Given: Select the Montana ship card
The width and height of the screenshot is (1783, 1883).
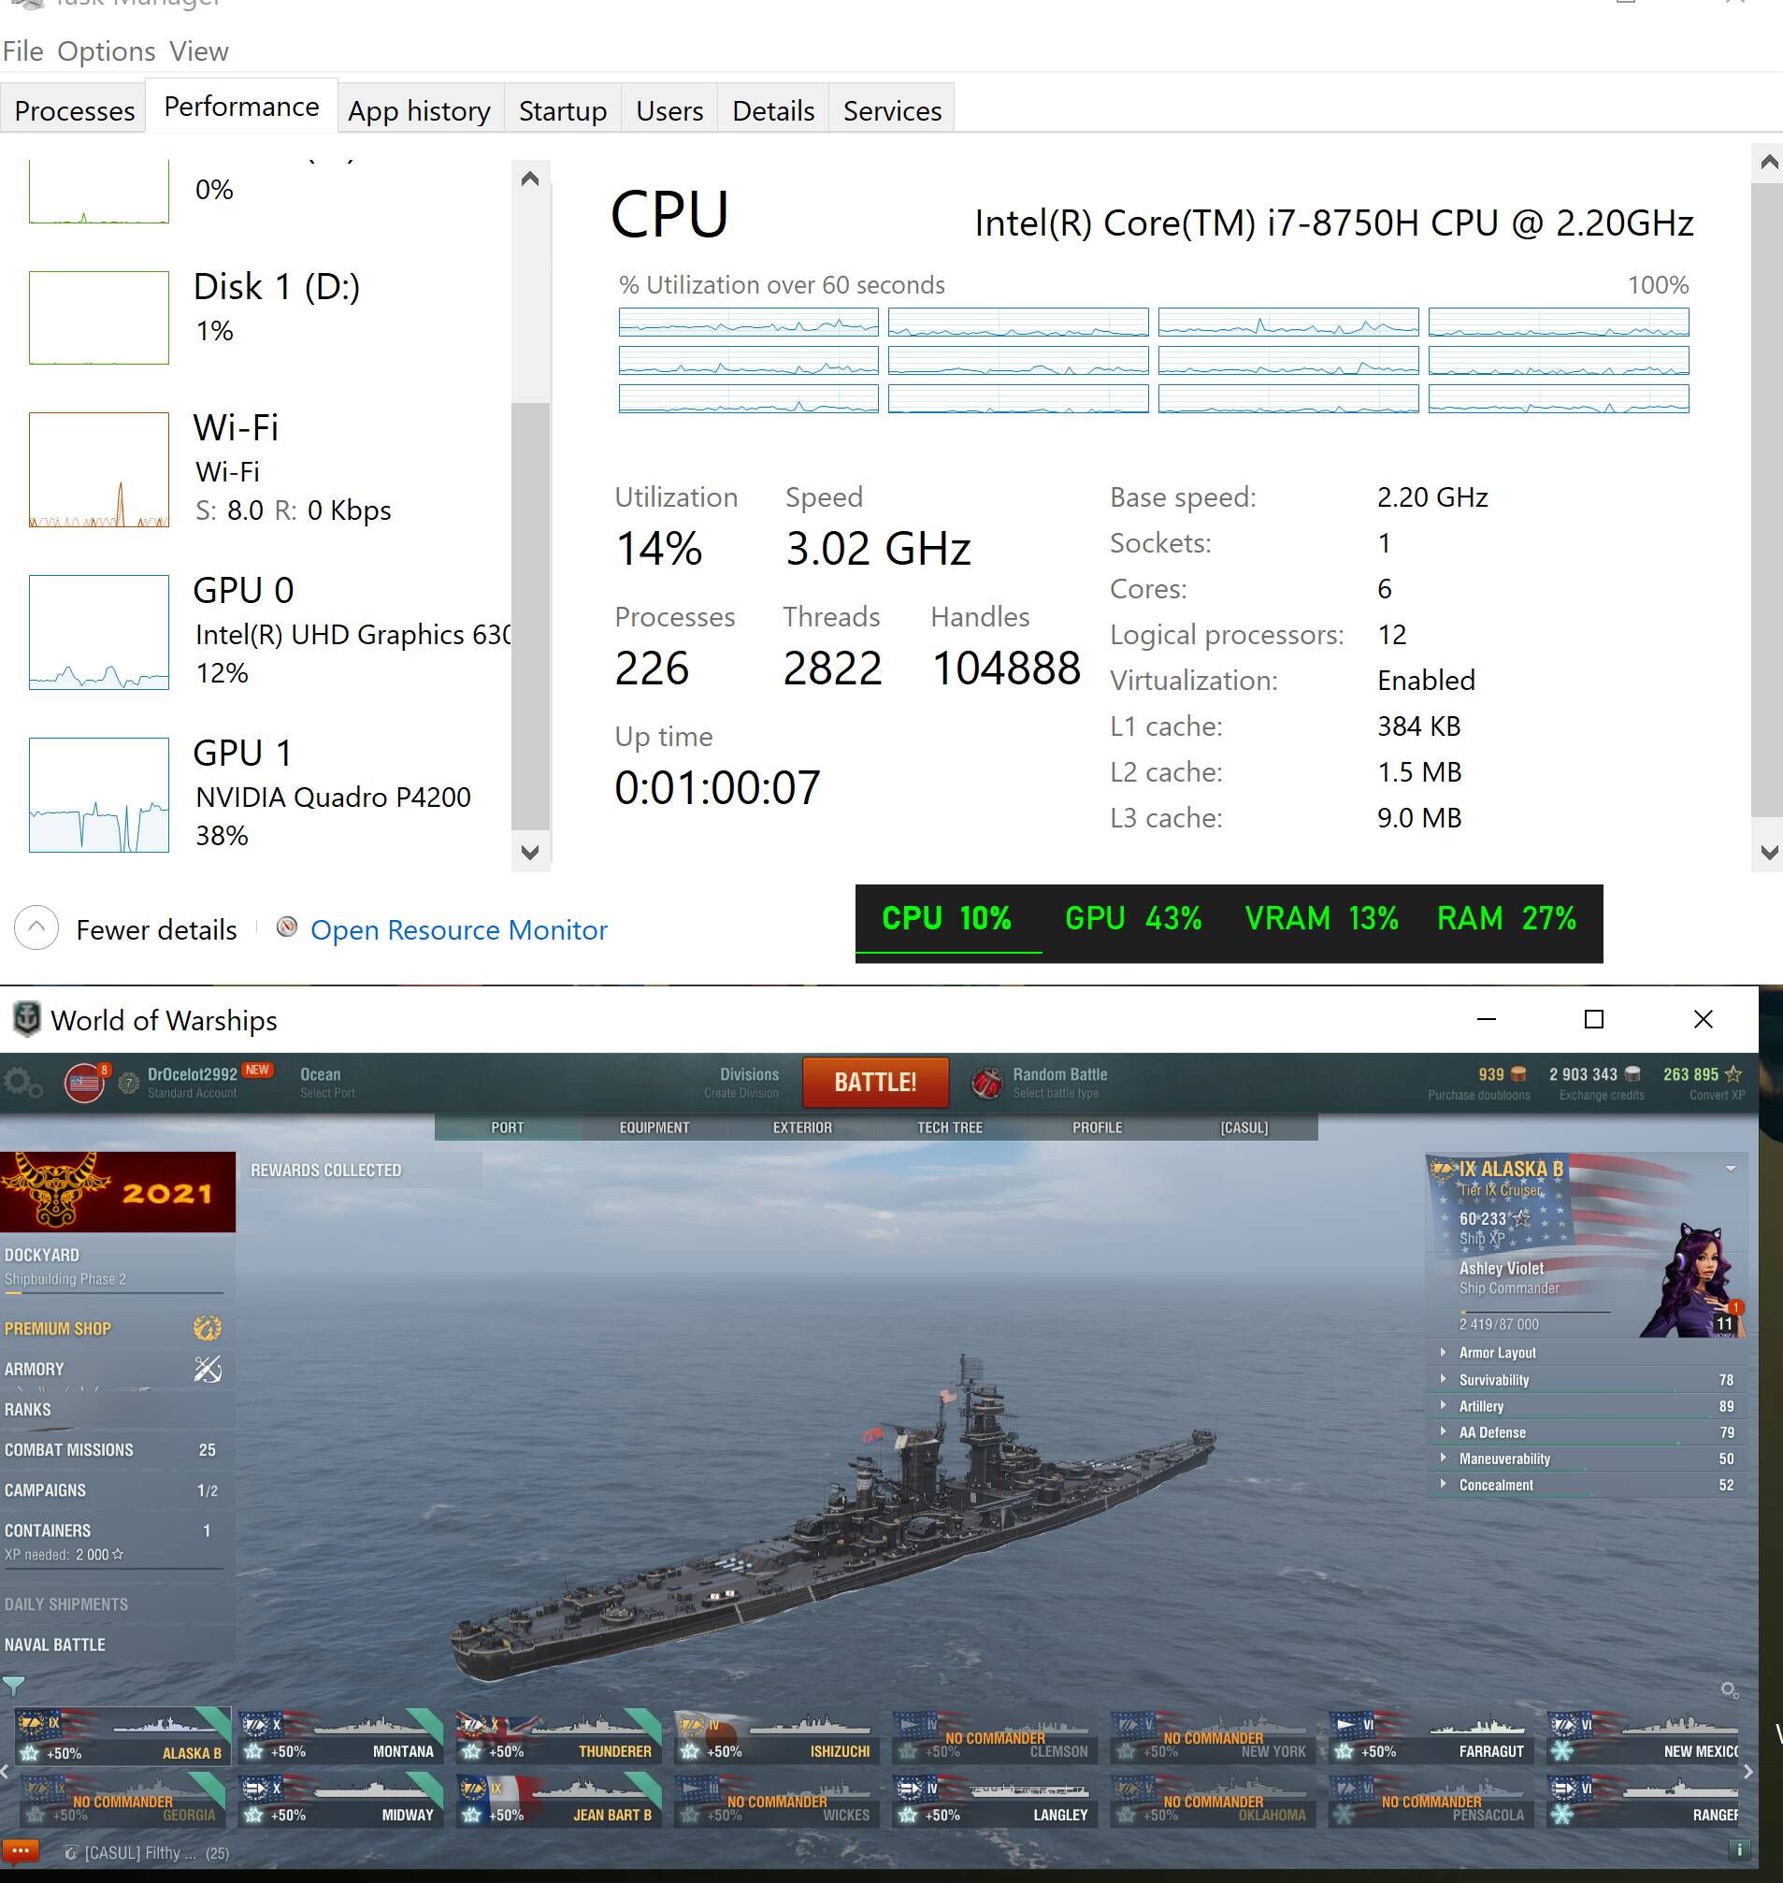Looking at the screenshot, I should [339, 1735].
